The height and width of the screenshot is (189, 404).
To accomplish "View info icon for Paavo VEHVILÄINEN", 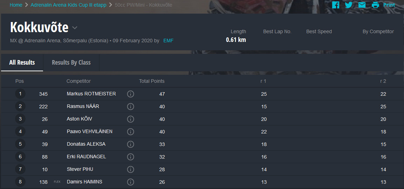I will pos(131,132).
